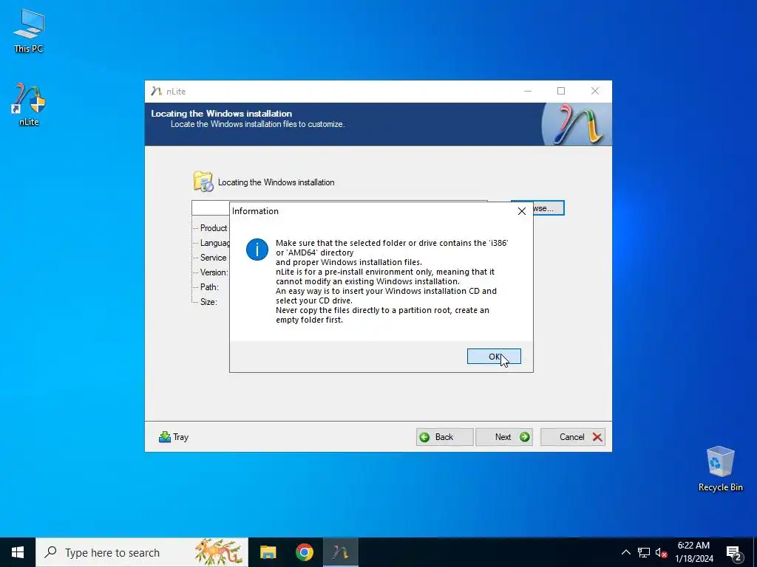Select the nLite desktop shortcut
Viewport: 757px width, 567px height.
pos(29,105)
